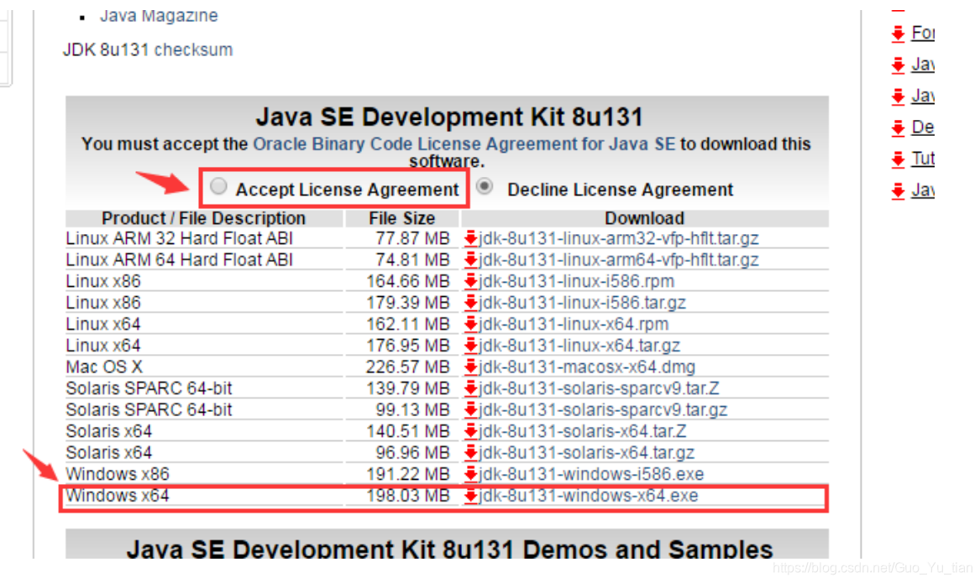The height and width of the screenshot is (583, 980).
Task: Click file size '164.66 MB'
Action: (408, 281)
